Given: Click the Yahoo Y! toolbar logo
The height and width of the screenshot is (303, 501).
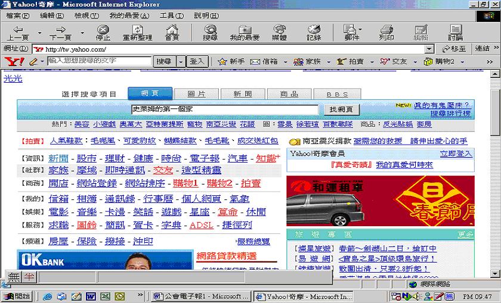Looking at the screenshot, I should pos(14,61).
